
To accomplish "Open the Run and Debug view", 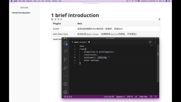I will pyautogui.click(x=65, y=67).
